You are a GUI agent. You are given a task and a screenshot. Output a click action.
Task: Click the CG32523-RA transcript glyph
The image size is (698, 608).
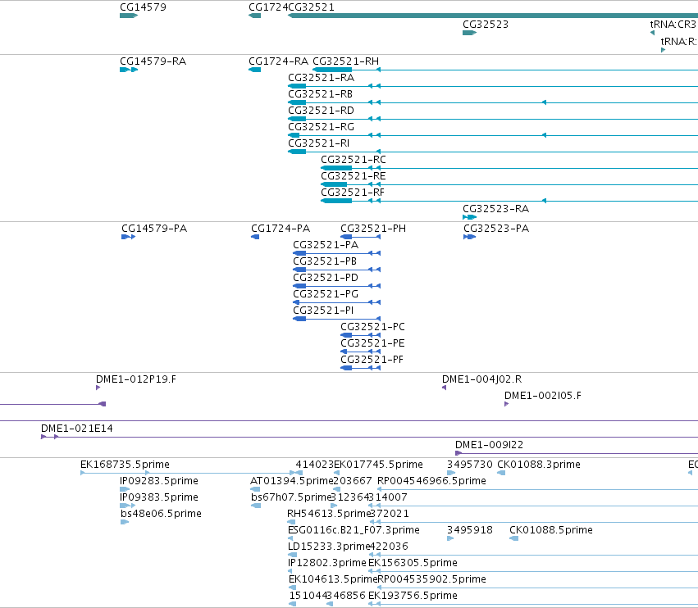pyautogui.click(x=470, y=217)
